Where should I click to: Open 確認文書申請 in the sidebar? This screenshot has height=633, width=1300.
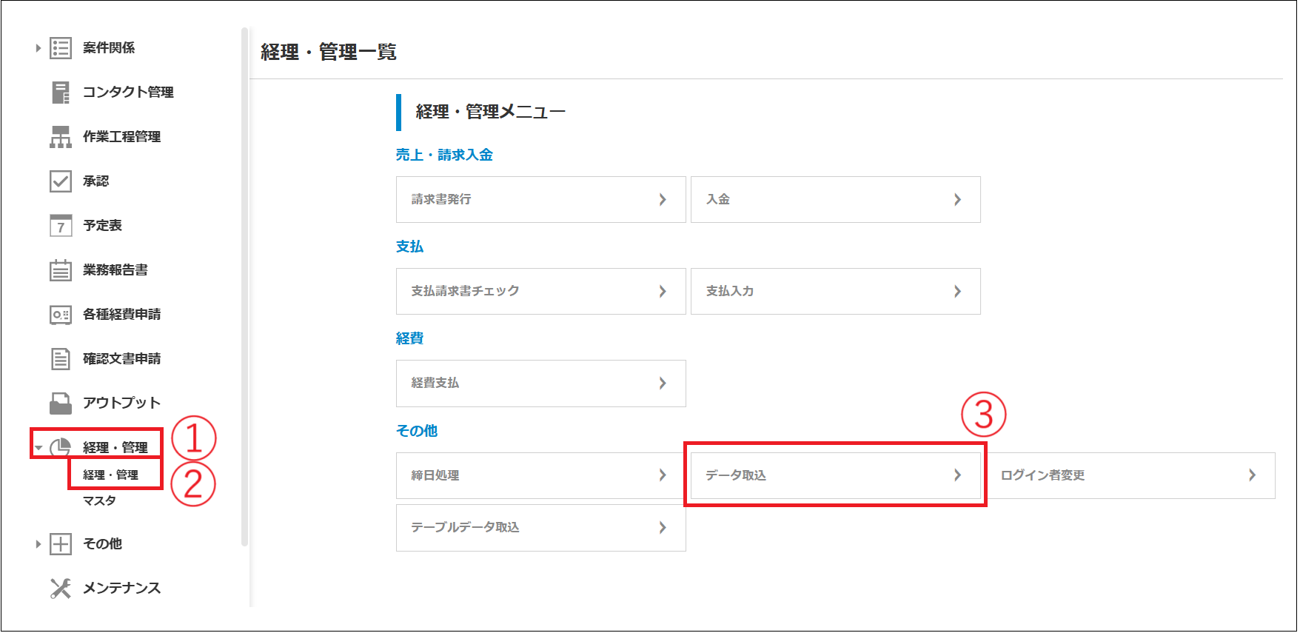click(121, 359)
